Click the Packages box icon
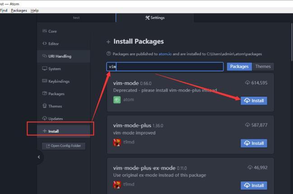The width and height of the screenshot is (293, 194). pyautogui.click(x=45, y=93)
